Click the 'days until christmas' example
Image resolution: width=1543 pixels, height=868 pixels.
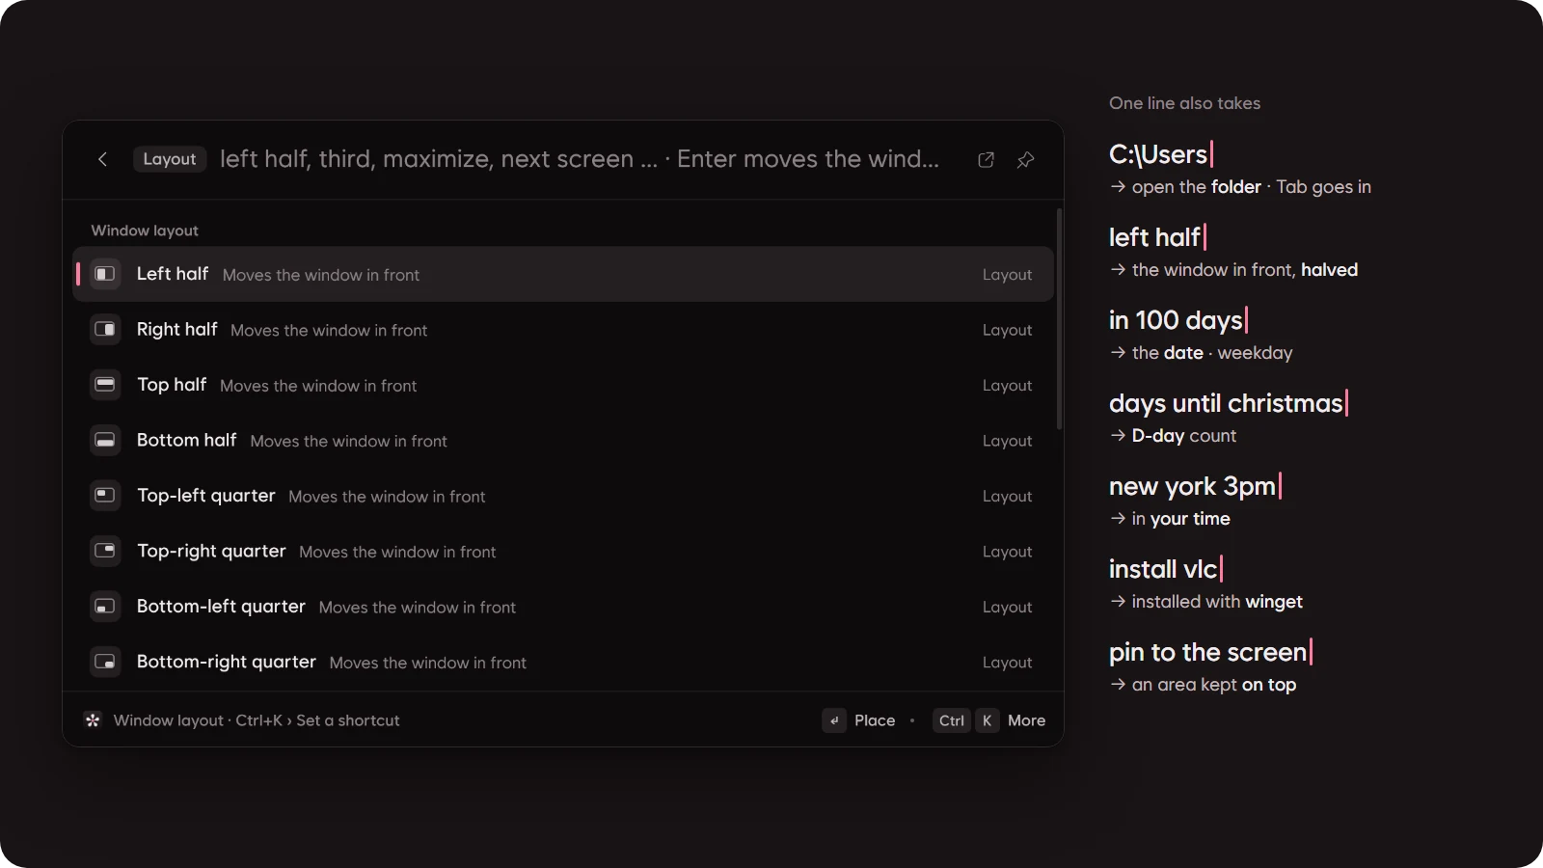coord(1226,403)
